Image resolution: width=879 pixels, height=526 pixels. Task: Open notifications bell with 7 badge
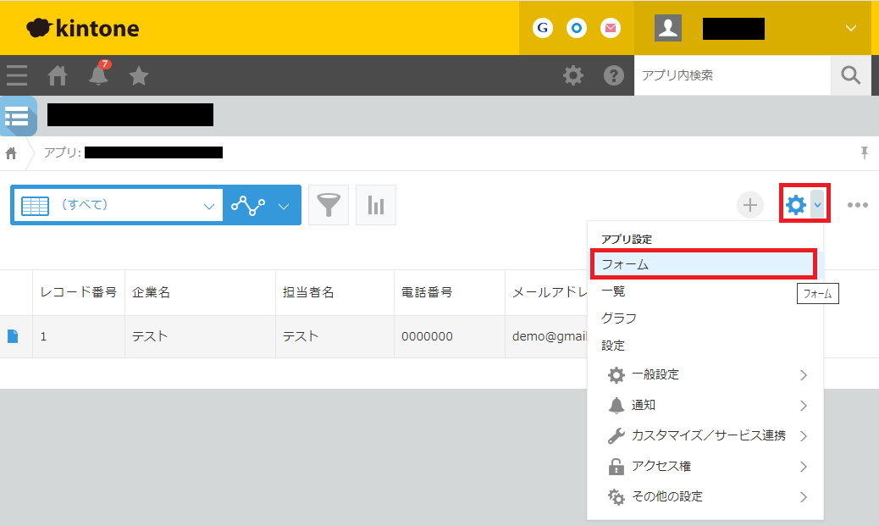pos(98,75)
